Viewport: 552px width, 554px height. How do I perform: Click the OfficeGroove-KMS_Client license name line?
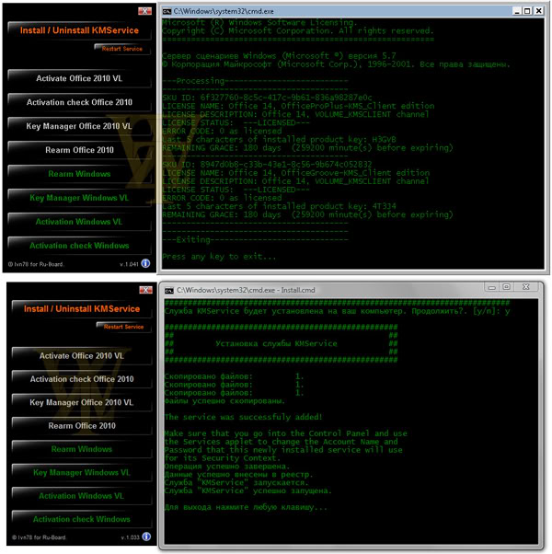tap(296, 173)
